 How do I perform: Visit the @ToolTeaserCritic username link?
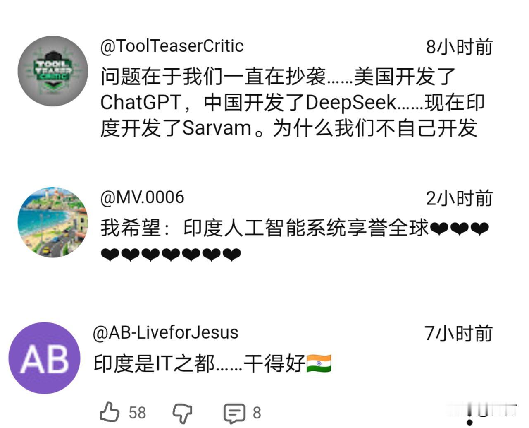click(x=172, y=46)
